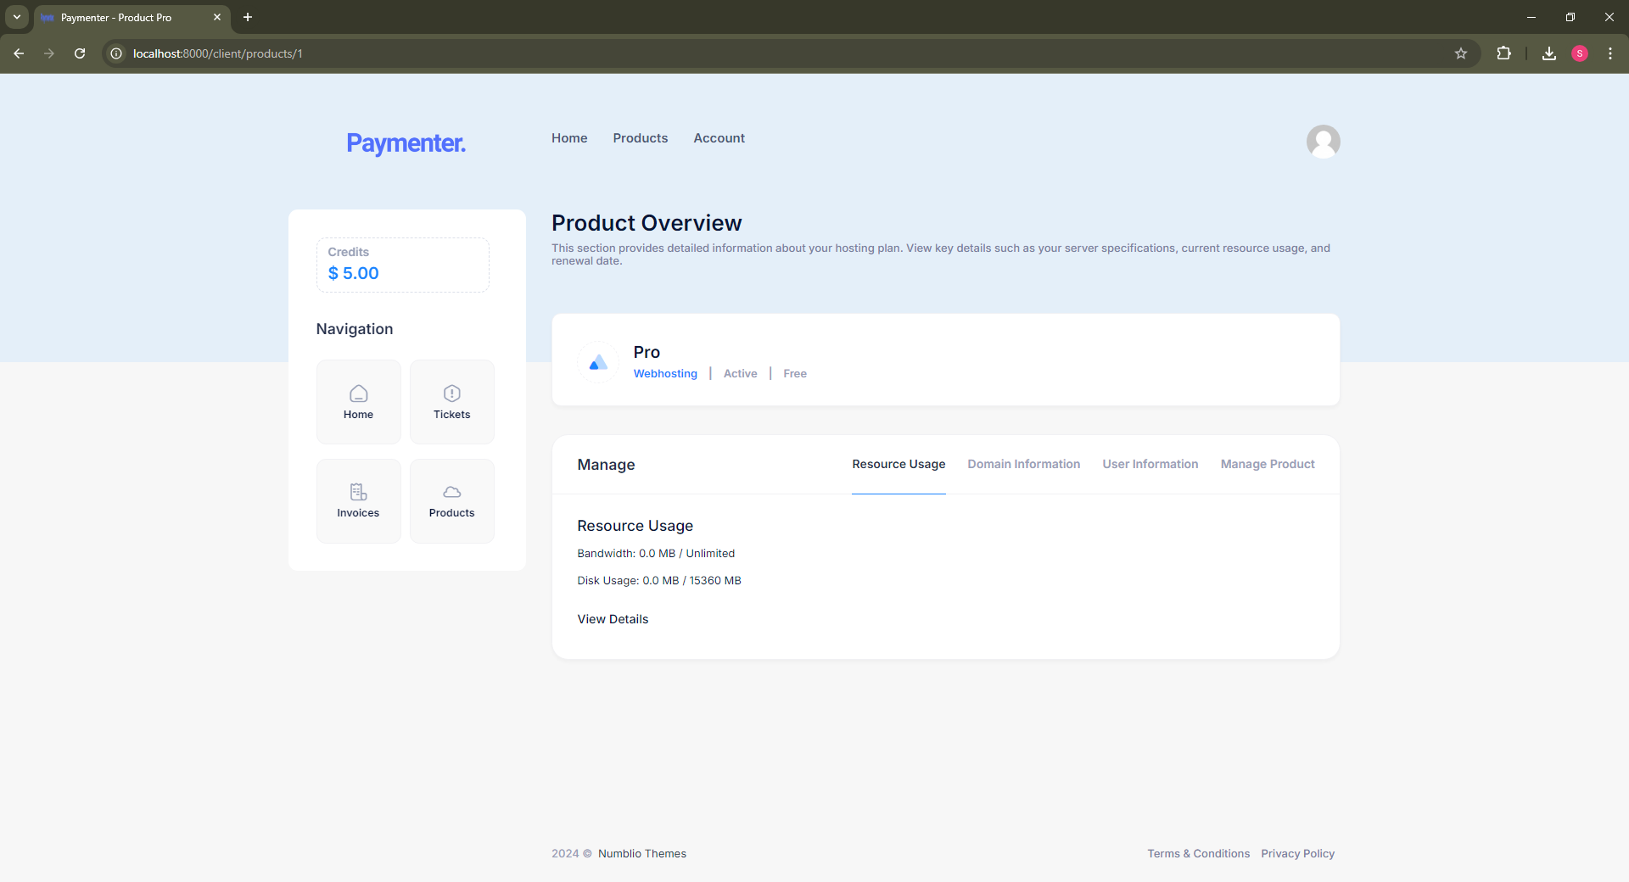Select Home in the top navigation

pos(569,138)
